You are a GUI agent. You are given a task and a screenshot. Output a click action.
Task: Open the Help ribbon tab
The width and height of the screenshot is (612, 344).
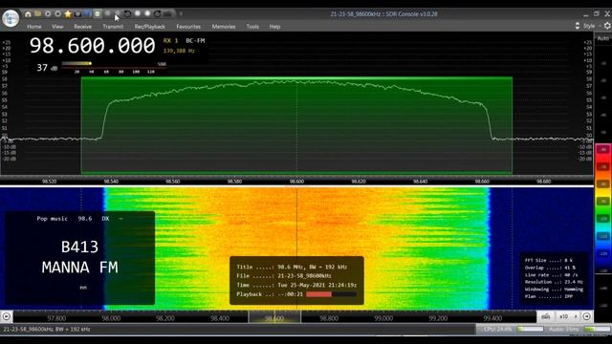click(x=274, y=27)
